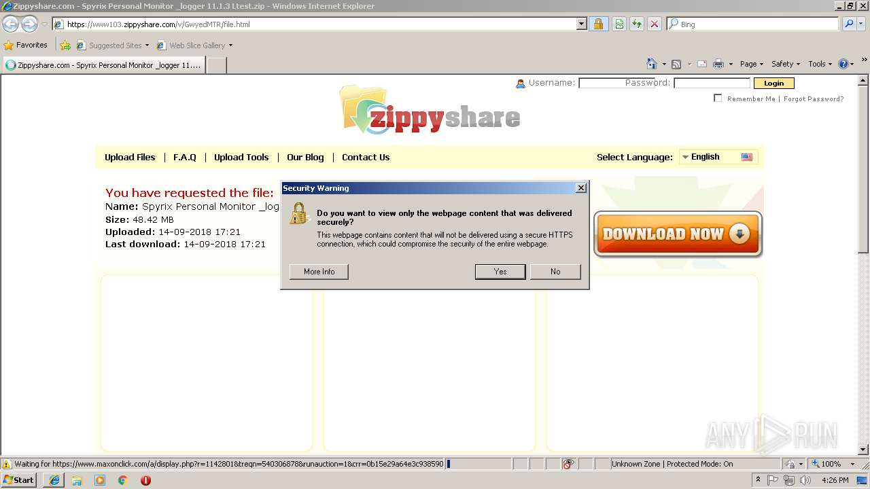Open Windows Explorer from taskbar
The width and height of the screenshot is (870, 489).
[x=77, y=480]
